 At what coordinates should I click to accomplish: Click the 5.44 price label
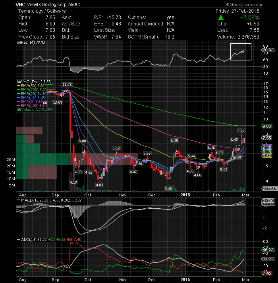pyautogui.click(x=192, y=156)
